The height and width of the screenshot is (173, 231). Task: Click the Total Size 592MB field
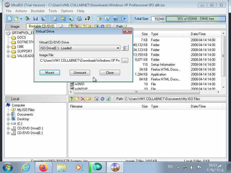(x=158, y=19)
